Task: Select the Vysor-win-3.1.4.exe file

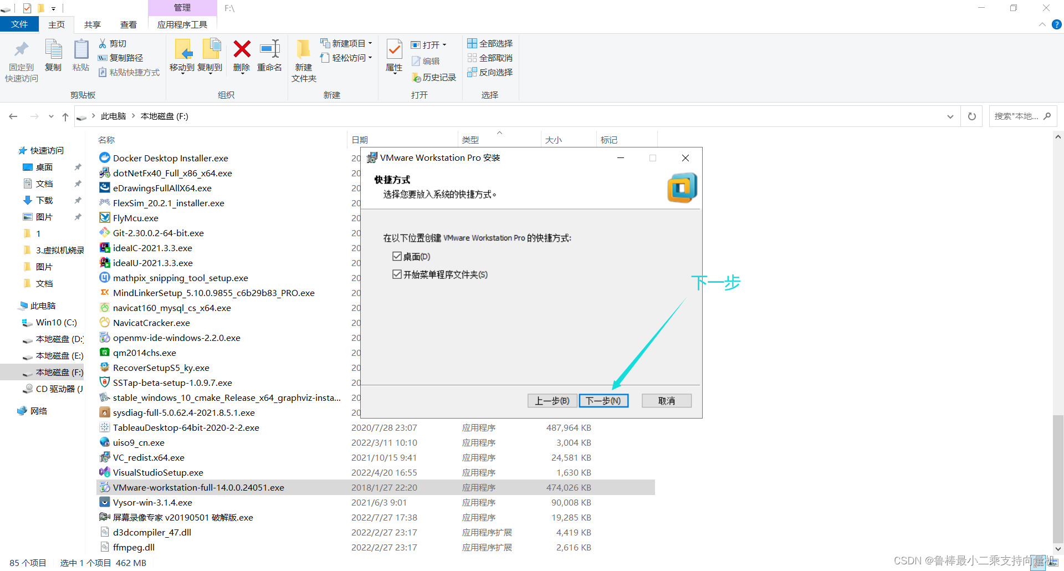Action: [x=152, y=502]
